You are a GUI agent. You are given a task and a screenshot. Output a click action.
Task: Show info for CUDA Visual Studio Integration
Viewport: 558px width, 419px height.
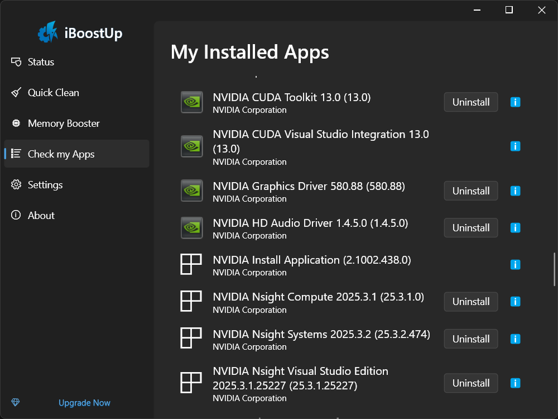click(515, 146)
